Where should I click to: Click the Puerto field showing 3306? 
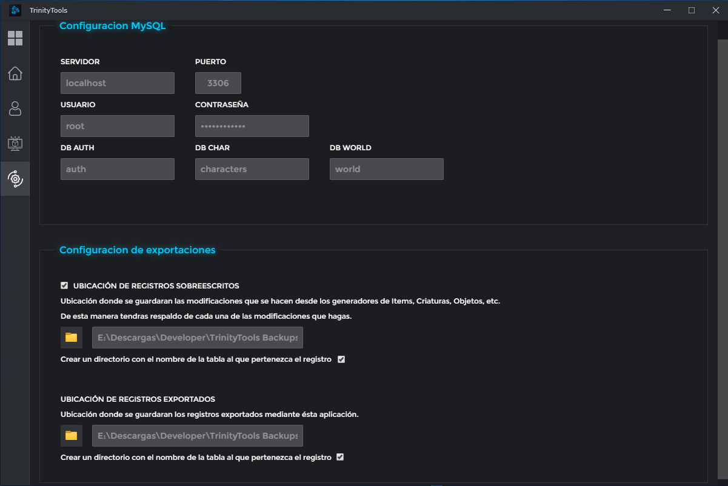[x=218, y=83]
